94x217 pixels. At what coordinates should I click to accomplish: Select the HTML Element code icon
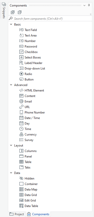[21, 90]
